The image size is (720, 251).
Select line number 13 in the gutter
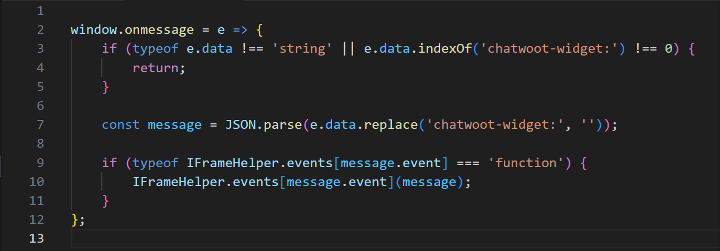pyautogui.click(x=36, y=238)
